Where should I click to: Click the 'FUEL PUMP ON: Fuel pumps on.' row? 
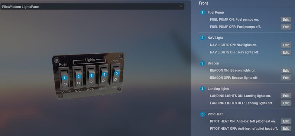tap(234, 20)
